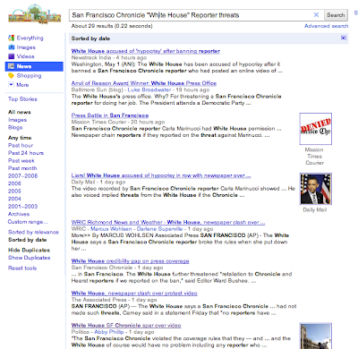Image resolution: width=358 pixels, height=349 pixels.
Task: Open Marcus Wohlsen author link
Action: (x=111, y=229)
